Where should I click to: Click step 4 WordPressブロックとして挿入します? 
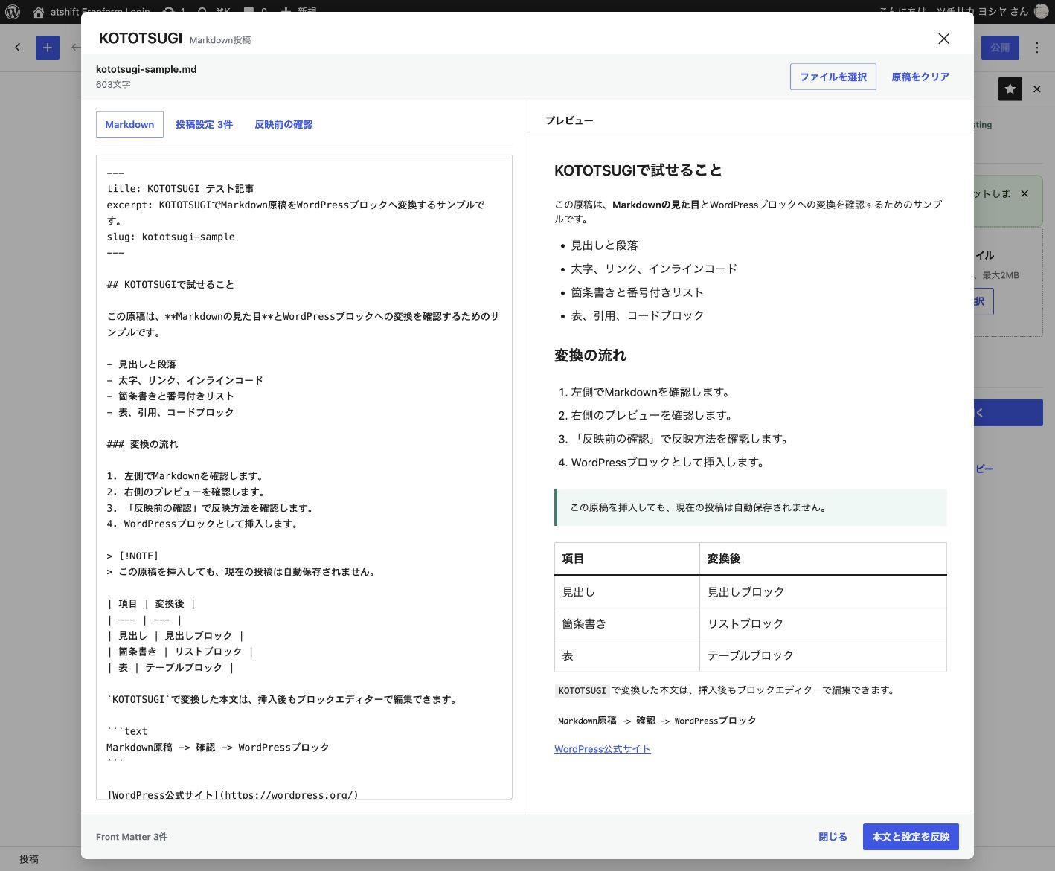tap(669, 462)
